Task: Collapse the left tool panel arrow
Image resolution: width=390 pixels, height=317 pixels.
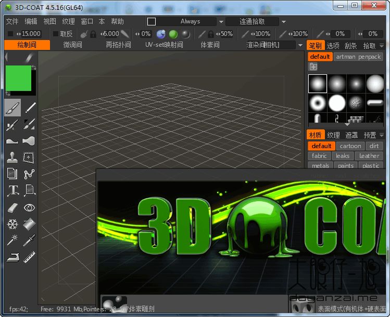Action: [x=7, y=57]
